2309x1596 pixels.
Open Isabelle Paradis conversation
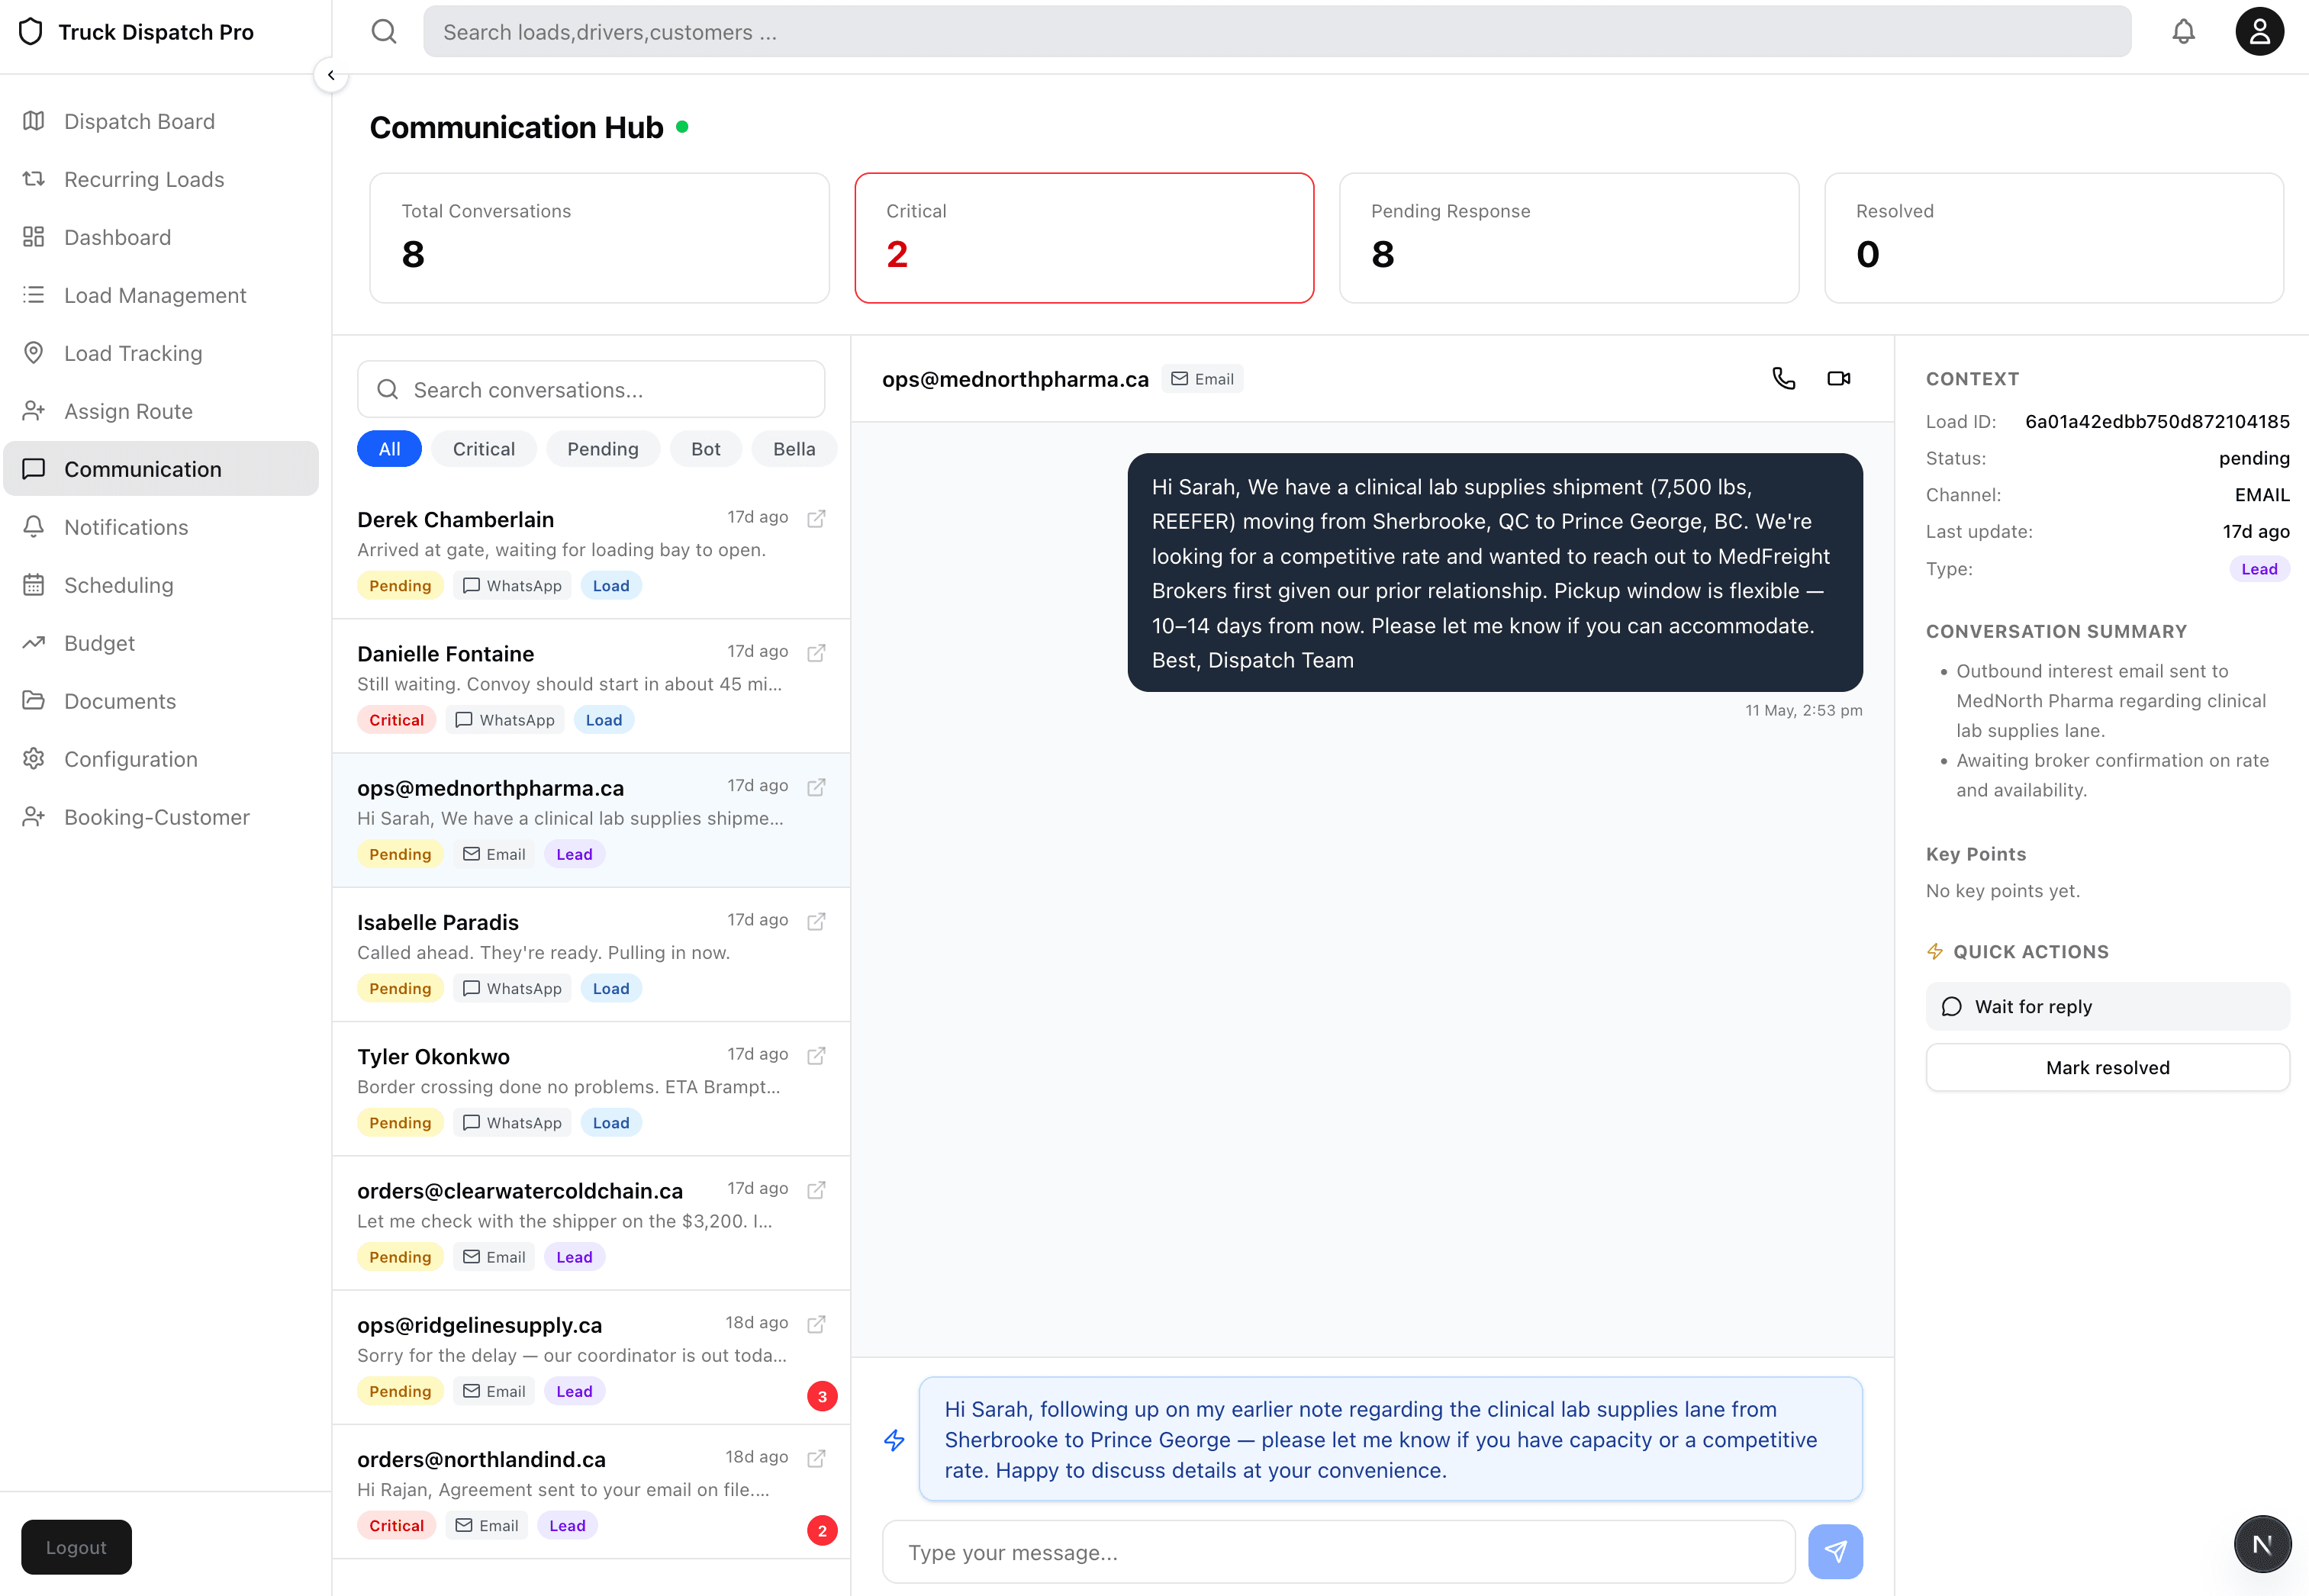pos(591,954)
